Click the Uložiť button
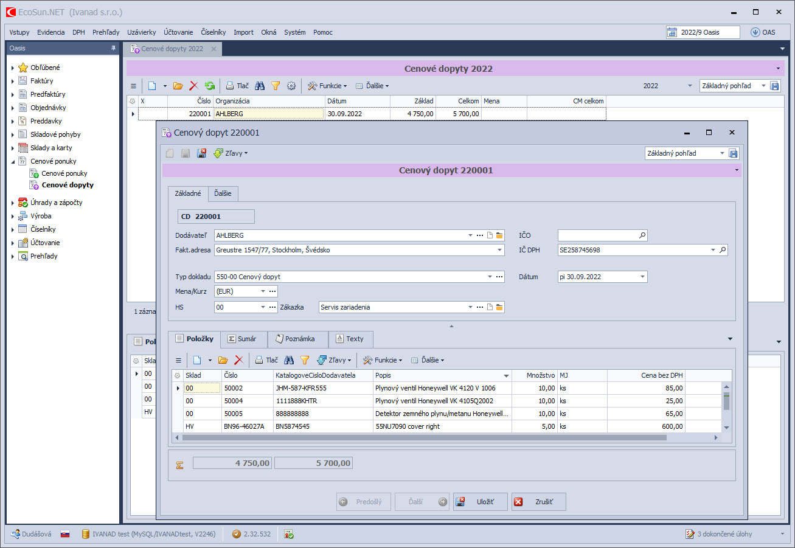Image resolution: width=795 pixels, height=548 pixels. [480, 502]
